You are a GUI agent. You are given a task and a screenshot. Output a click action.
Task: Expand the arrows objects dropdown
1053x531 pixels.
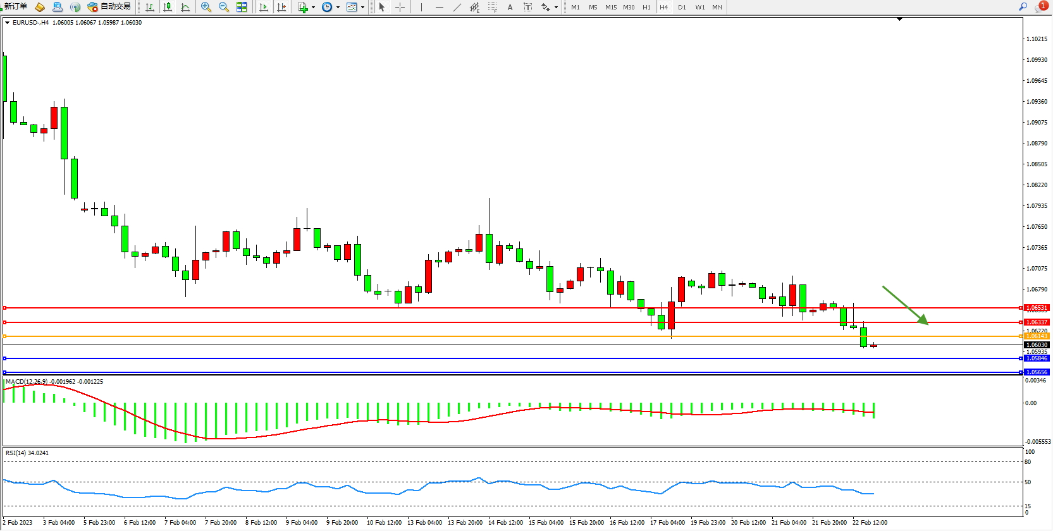pyautogui.click(x=556, y=8)
